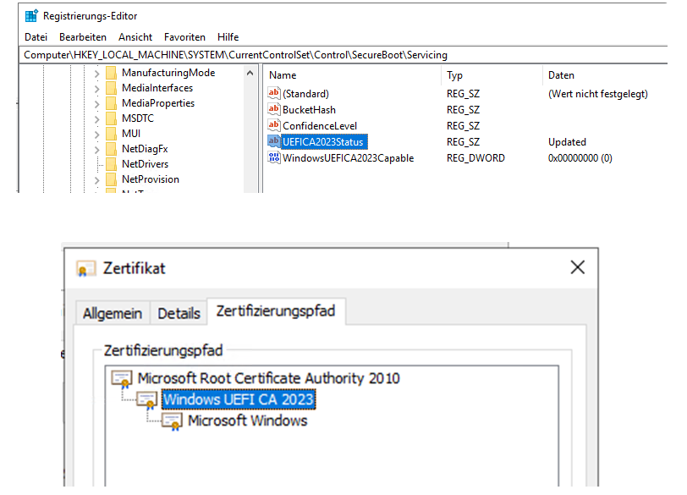
Task: Click '(Wert nicht festgelegt)' data cell
Action: (x=598, y=94)
